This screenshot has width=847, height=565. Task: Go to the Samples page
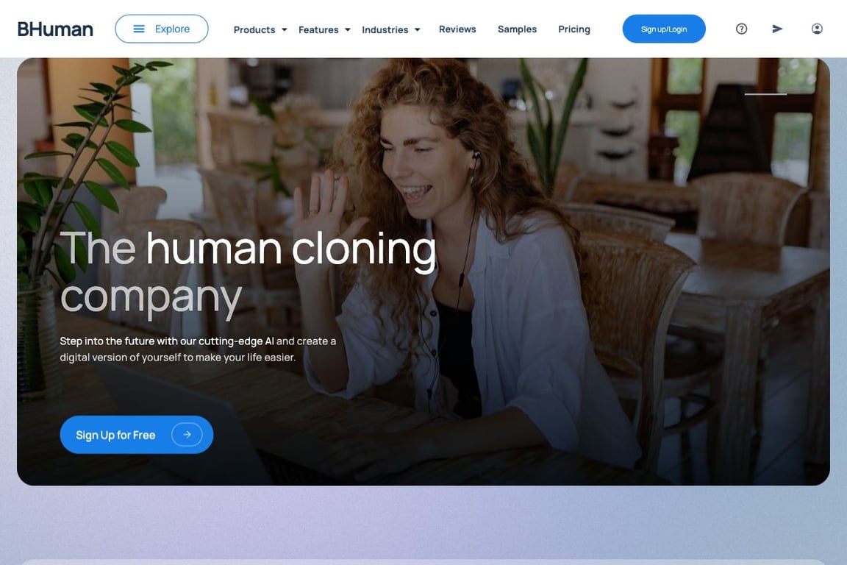tap(517, 29)
